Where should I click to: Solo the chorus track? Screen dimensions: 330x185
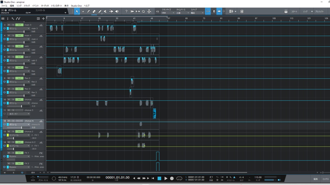(13, 100)
